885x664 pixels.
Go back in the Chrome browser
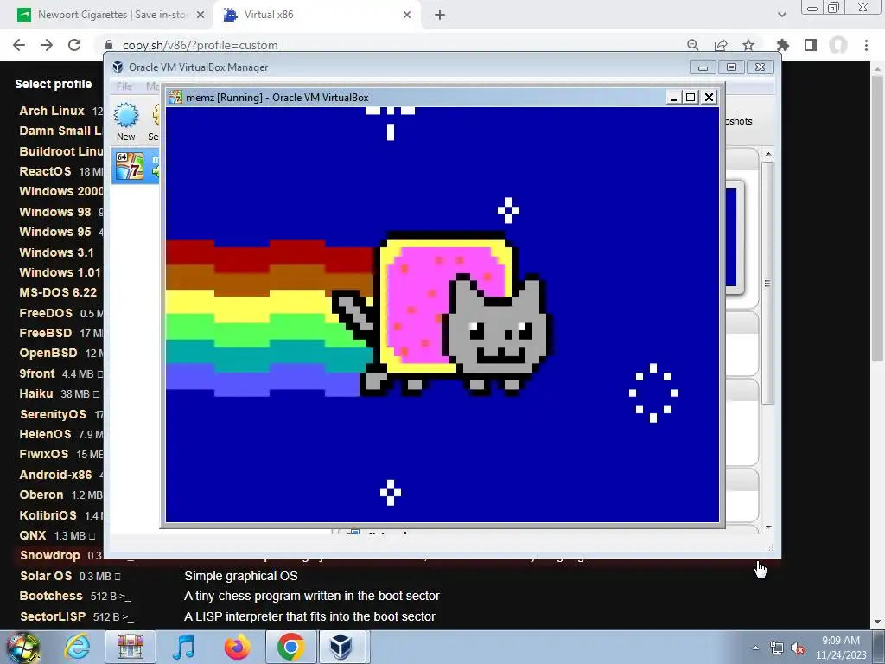[19, 45]
